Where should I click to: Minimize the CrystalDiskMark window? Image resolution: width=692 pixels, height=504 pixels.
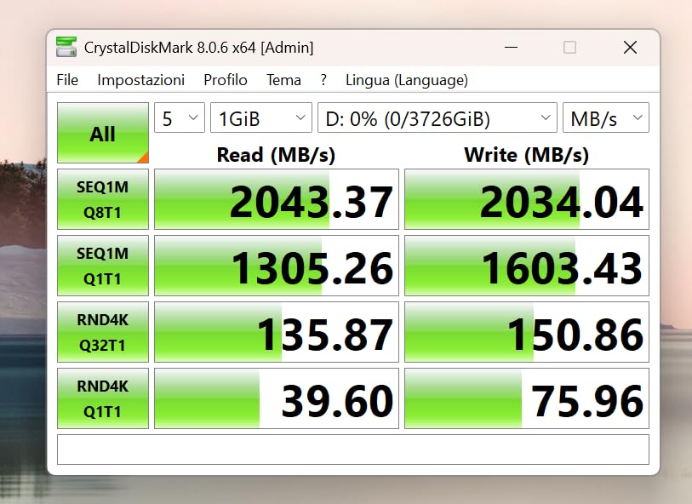pyautogui.click(x=511, y=47)
